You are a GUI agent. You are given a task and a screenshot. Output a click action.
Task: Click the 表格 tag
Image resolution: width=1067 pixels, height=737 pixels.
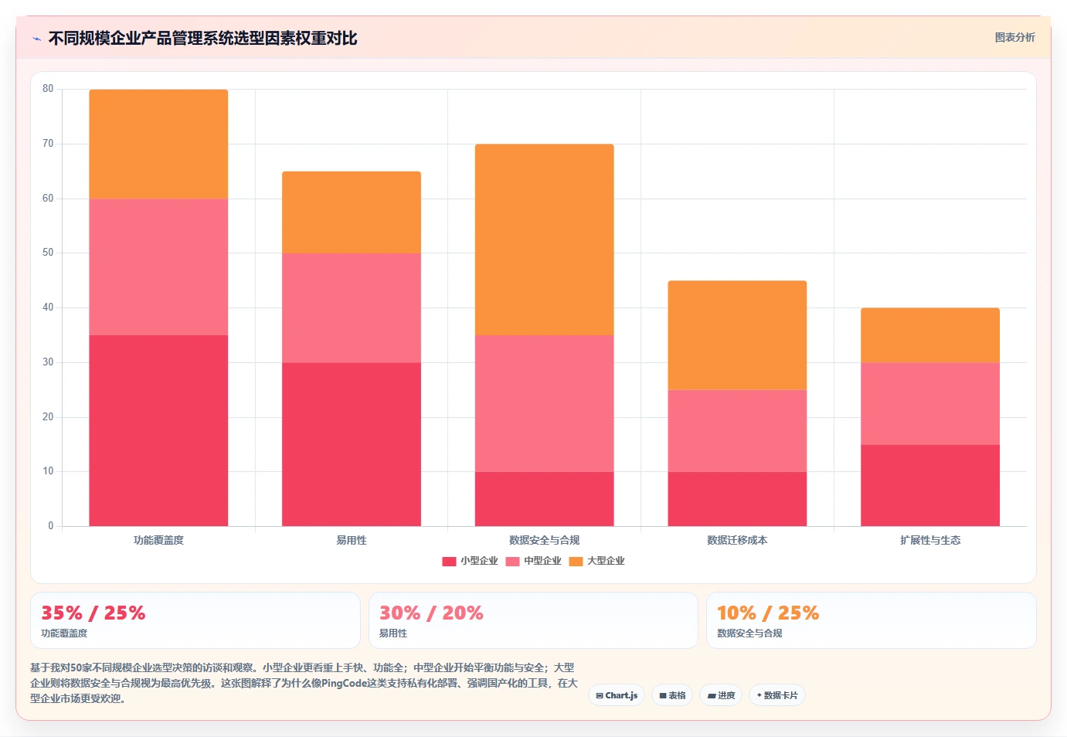pos(672,695)
